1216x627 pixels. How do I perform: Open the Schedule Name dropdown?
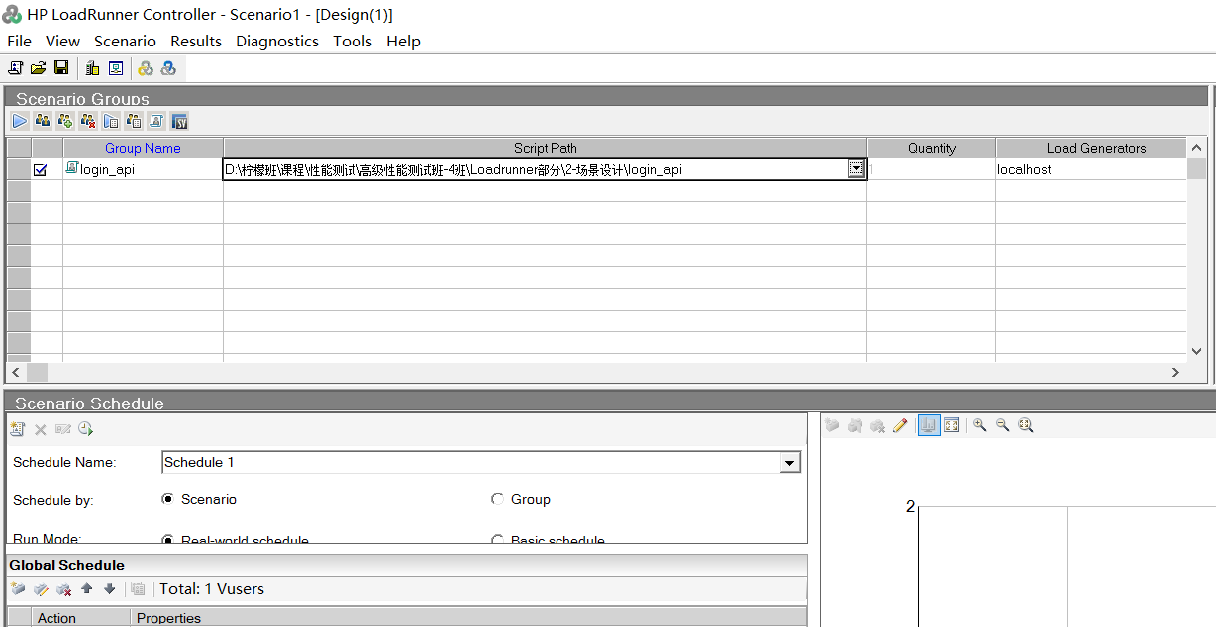pyautogui.click(x=789, y=463)
